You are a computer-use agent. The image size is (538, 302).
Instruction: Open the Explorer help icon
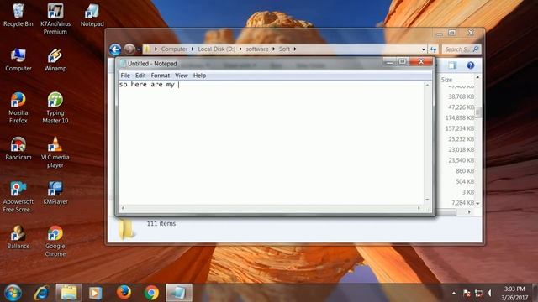tap(471, 65)
